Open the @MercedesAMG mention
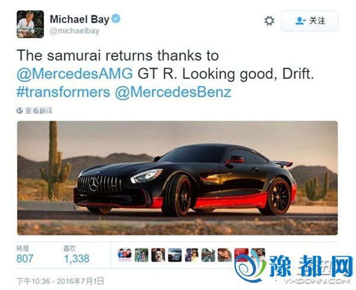The image size is (356, 290). 75,74
